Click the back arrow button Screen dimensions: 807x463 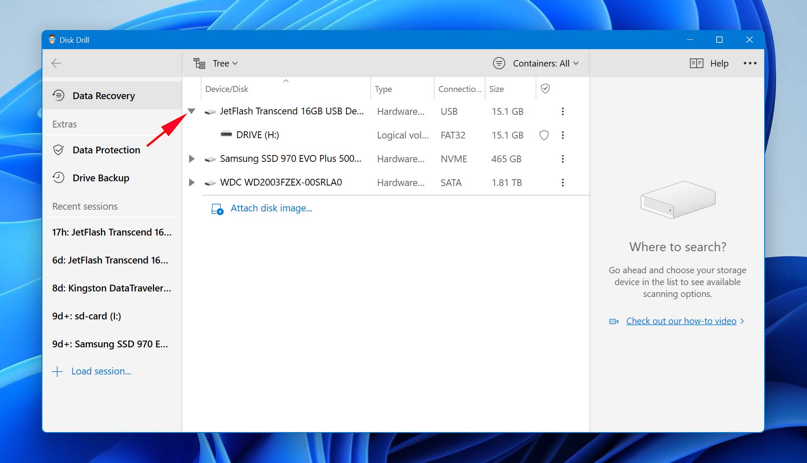point(56,64)
